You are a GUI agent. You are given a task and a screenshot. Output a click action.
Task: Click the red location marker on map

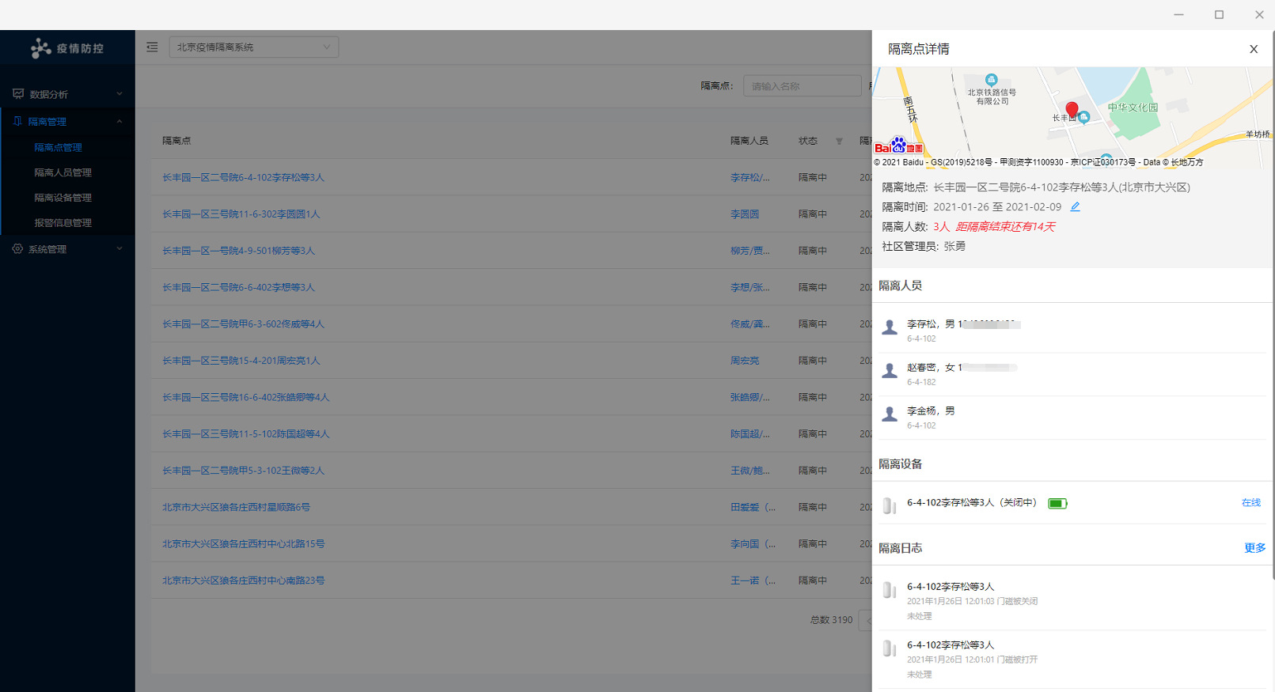point(1072,111)
